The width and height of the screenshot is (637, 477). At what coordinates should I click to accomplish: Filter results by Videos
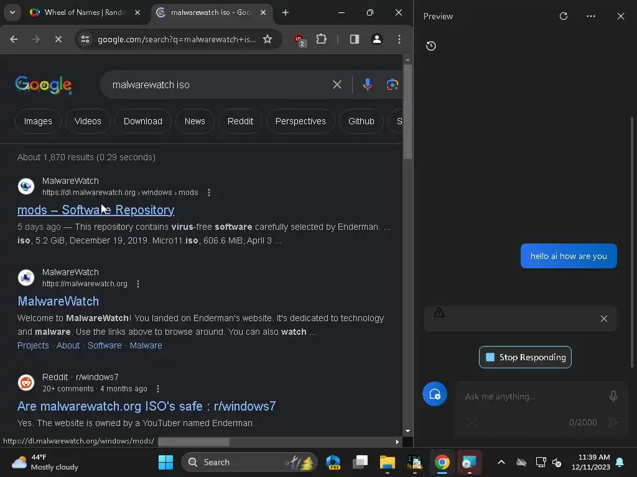(x=88, y=121)
